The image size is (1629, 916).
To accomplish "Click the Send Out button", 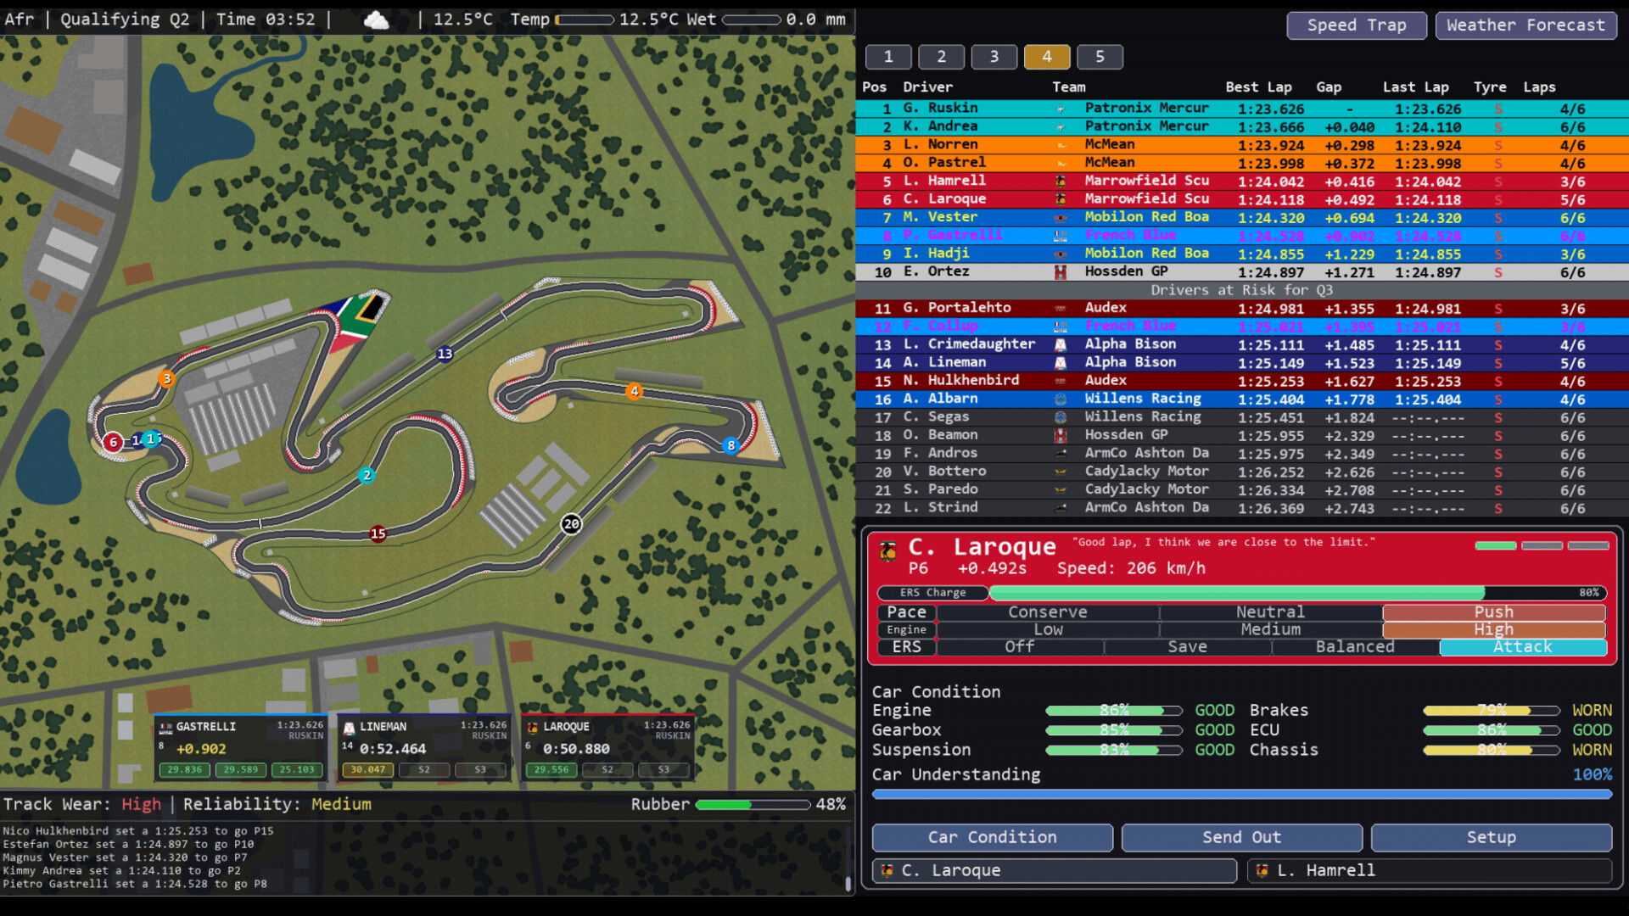I will click(1241, 837).
